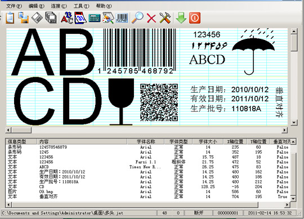Click the 字体类型 column header
304x219 pixels.
tap(178, 141)
